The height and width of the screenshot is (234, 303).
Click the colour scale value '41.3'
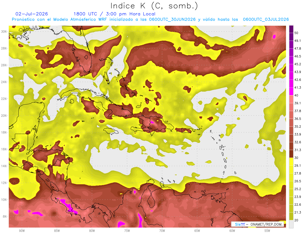click(298, 88)
